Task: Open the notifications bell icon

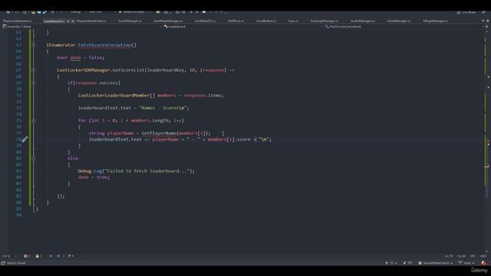Action: coord(484,263)
